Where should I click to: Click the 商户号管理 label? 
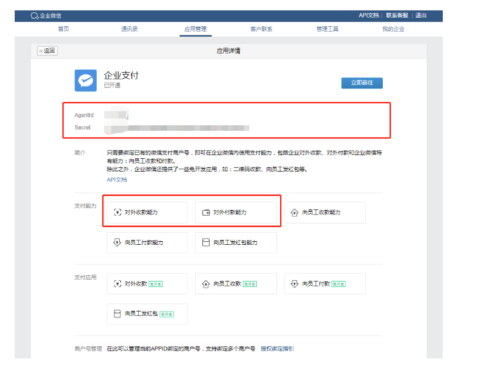point(88,349)
